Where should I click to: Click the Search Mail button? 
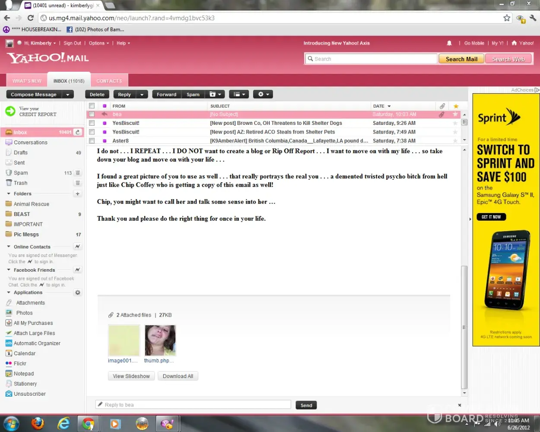point(461,59)
